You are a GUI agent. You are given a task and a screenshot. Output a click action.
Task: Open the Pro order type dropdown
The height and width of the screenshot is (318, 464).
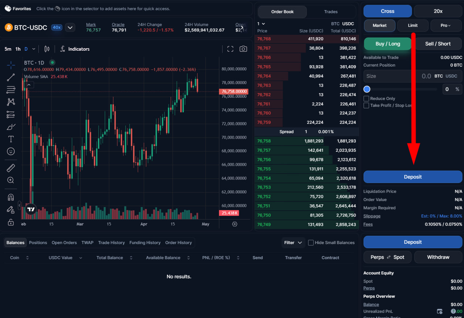[x=446, y=25]
